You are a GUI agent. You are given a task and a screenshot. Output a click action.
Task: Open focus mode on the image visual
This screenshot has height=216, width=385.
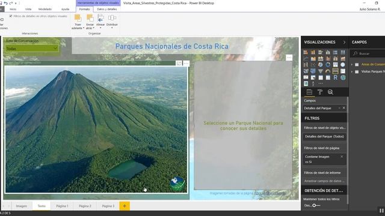tap(179, 64)
